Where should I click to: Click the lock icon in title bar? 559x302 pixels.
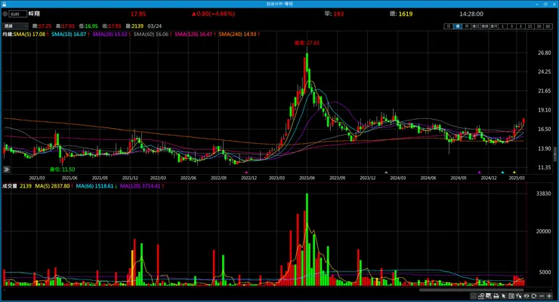coord(5,4)
